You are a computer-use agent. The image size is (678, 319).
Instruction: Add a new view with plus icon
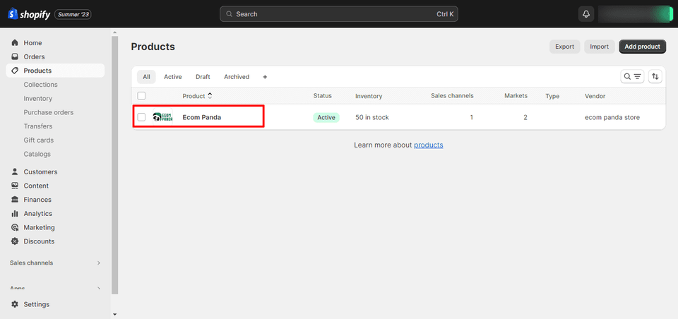pyautogui.click(x=265, y=76)
